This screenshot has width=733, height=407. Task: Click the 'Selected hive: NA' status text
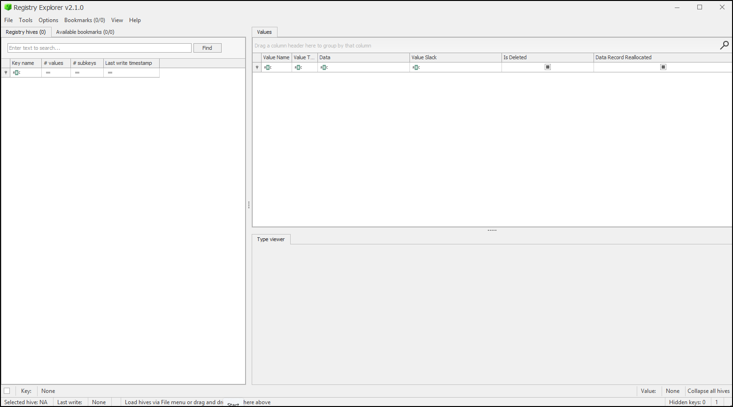pos(26,402)
